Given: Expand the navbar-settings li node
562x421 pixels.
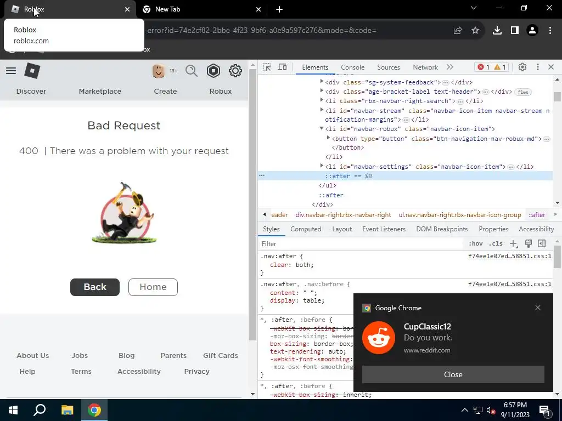Looking at the screenshot, I should 322,166.
